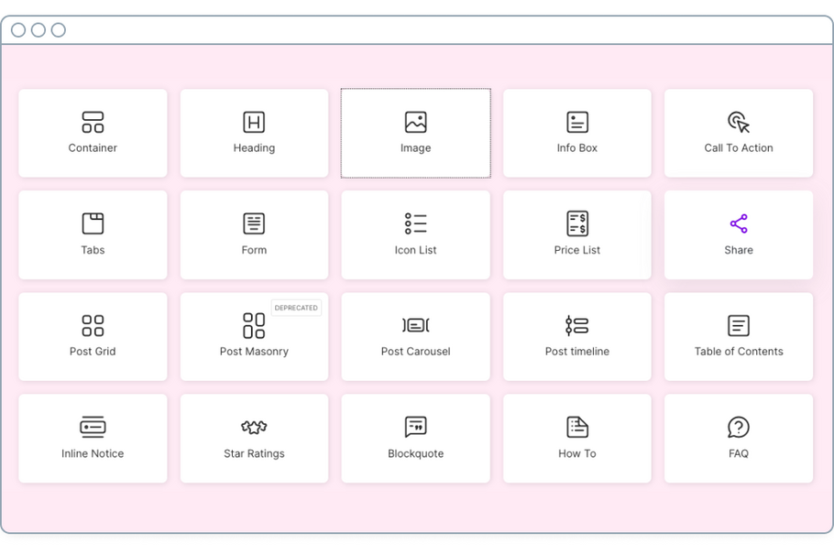The image size is (834, 554).
Task: Choose the Share block
Action: pyautogui.click(x=738, y=234)
